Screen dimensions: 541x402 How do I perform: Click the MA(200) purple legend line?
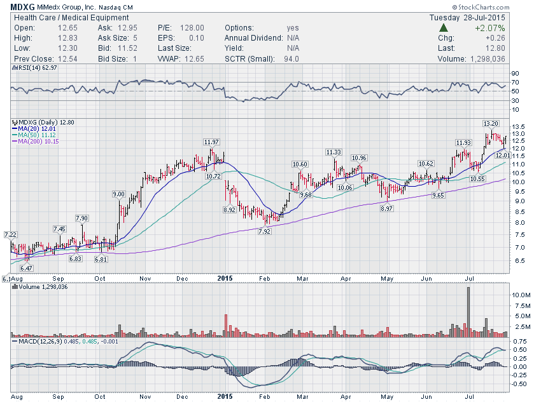15,142
